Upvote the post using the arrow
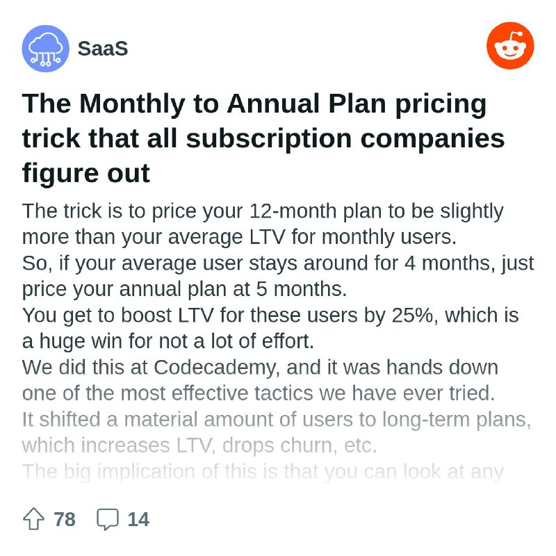556x556 pixels. coord(33,519)
